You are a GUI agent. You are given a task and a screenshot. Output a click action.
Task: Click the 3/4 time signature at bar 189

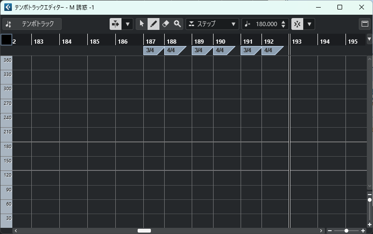coord(199,50)
